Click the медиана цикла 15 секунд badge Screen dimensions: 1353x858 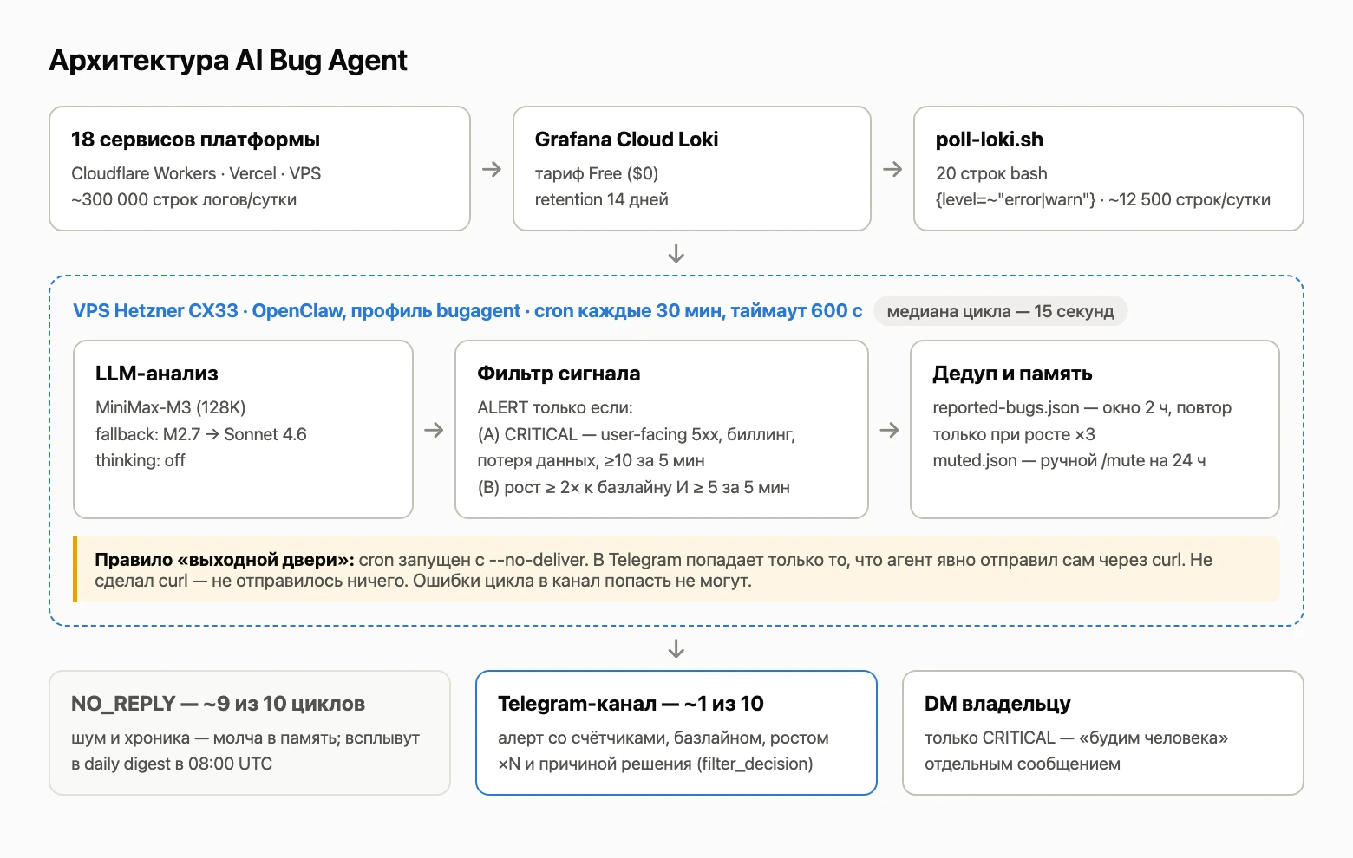click(x=1000, y=311)
